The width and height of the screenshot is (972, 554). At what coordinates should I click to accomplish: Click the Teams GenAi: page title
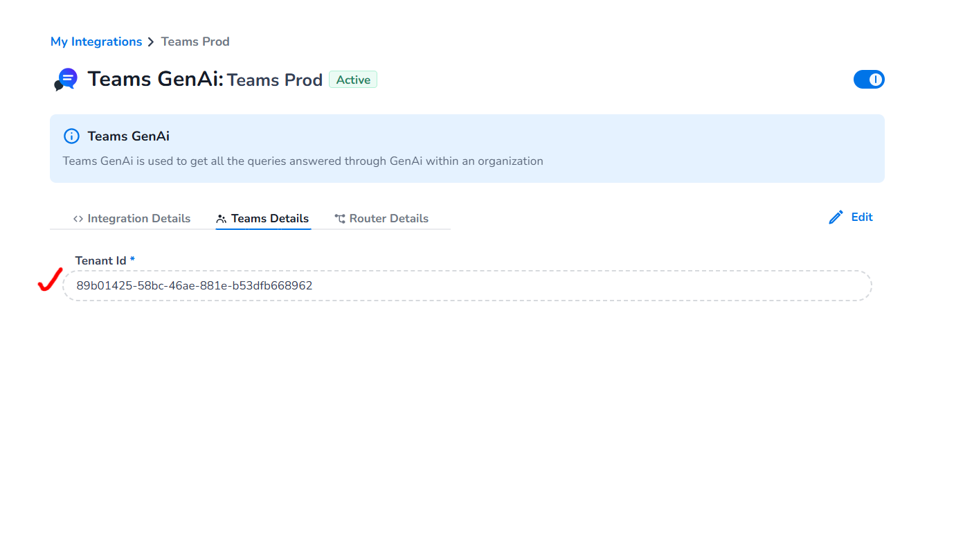click(x=156, y=79)
